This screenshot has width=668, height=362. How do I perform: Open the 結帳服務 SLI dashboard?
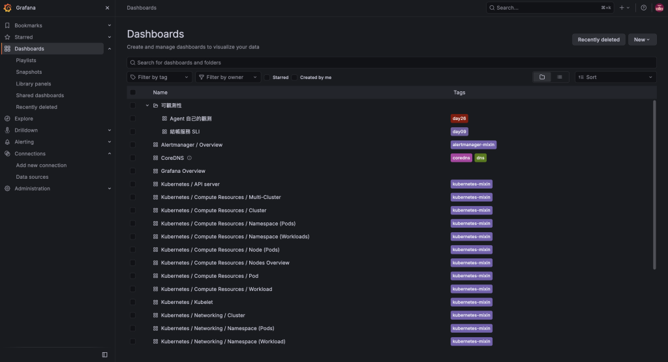pyautogui.click(x=185, y=132)
